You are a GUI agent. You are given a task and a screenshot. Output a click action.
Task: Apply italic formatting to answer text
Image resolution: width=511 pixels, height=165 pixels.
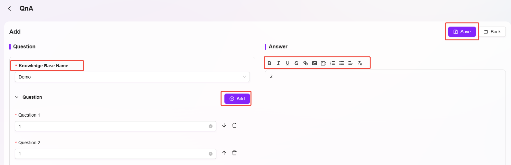coord(279,63)
